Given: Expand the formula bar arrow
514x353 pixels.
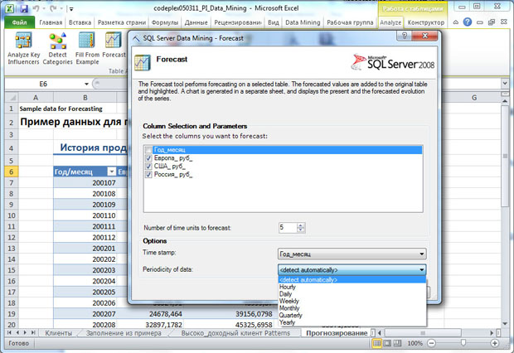Looking at the screenshot, I should click(505, 84).
